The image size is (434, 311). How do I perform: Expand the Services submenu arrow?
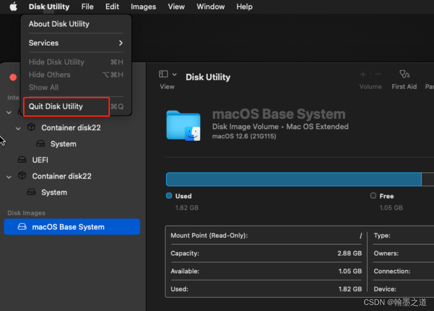pyautogui.click(x=121, y=43)
